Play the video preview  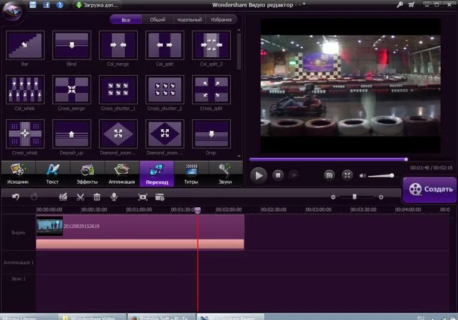click(x=258, y=175)
